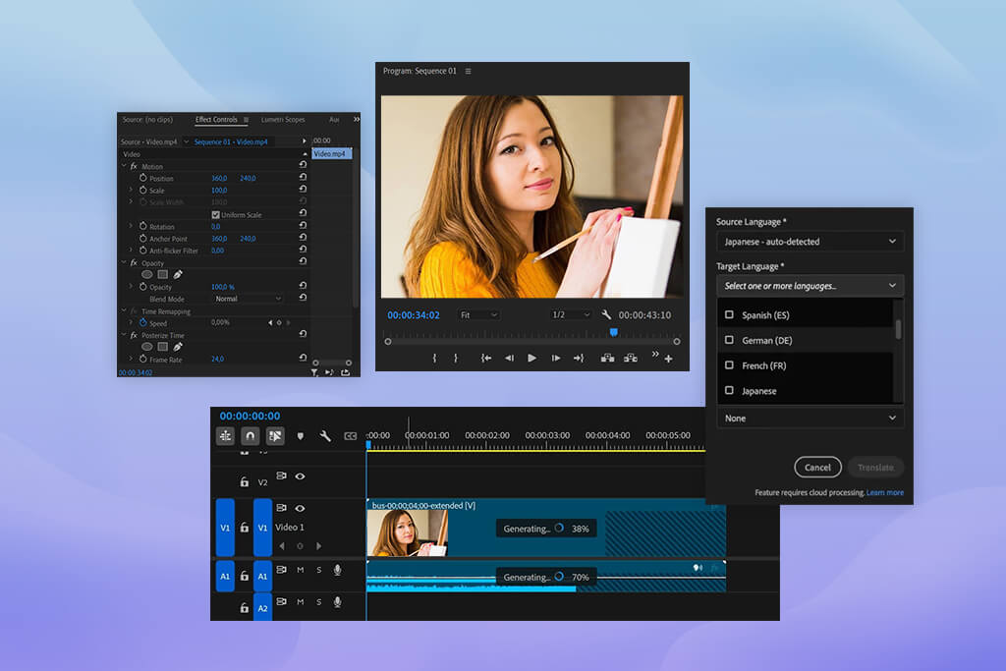Enable voice-over record on track A1
The height and width of the screenshot is (671, 1006).
tap(338, 570)
